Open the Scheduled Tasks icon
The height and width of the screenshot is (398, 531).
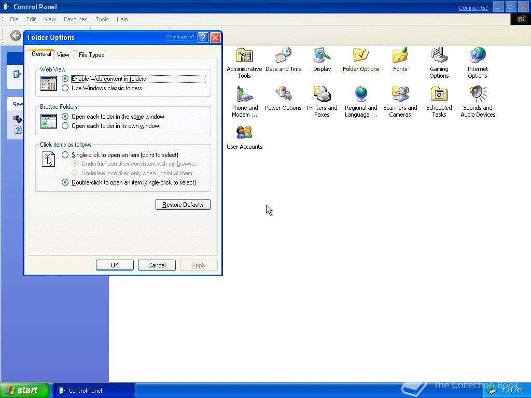439,102
